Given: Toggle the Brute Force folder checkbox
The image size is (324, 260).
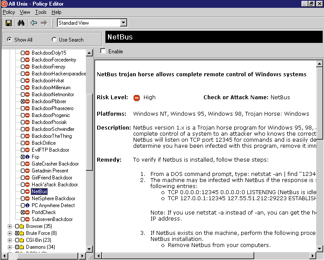Looking at the screenshot, I should [x=17, y=233].
